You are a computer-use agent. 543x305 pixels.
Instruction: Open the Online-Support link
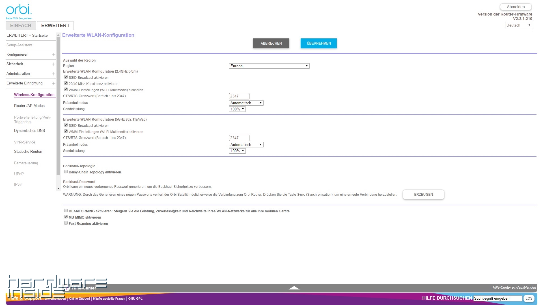pos(79,299)
